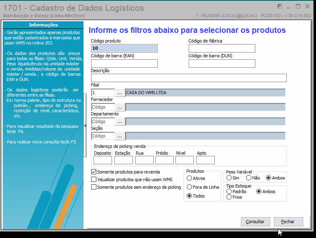Viewport: 316px width, 238px height.
Task: Click the Deposito picking field
Action: pos(103,160)
